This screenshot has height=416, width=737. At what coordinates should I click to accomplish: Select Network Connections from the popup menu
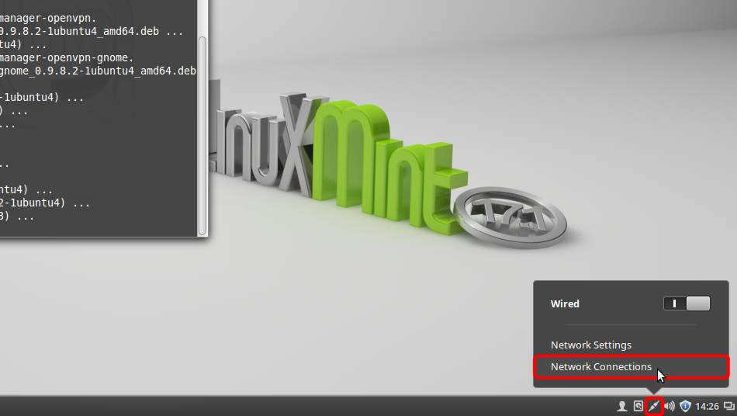[601, 366]
